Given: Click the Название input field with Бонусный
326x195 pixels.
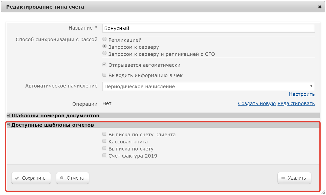Looking at the screenshot, I should [208, 28].
